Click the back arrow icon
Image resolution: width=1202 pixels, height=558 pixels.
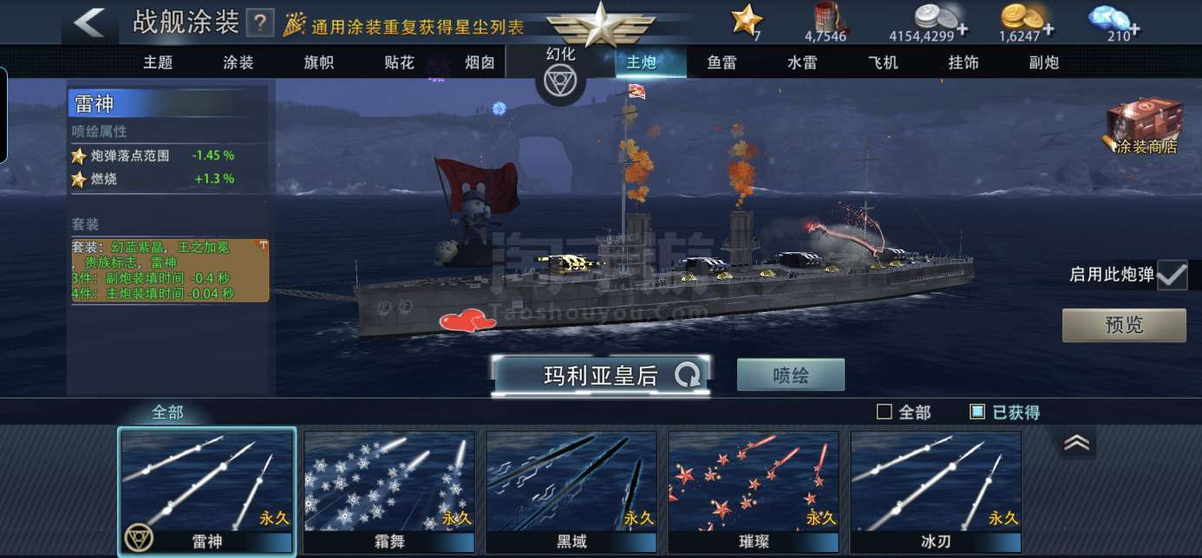pyautogui.click(x=89, y=23)
